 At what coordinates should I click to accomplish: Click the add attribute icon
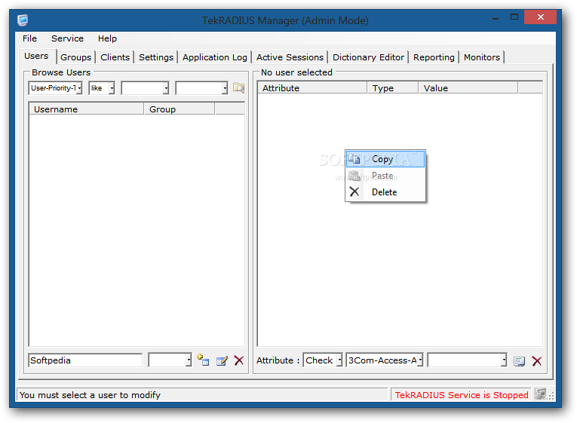click(519, 361)
